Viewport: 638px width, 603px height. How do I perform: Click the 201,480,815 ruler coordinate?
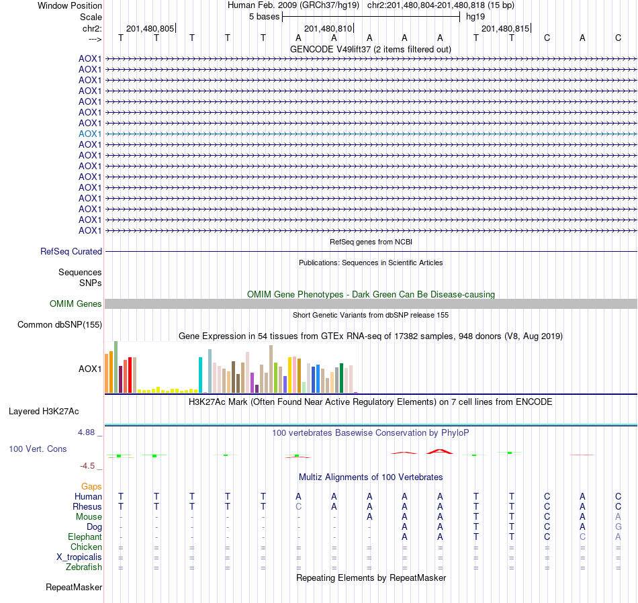tap(505, 28)
